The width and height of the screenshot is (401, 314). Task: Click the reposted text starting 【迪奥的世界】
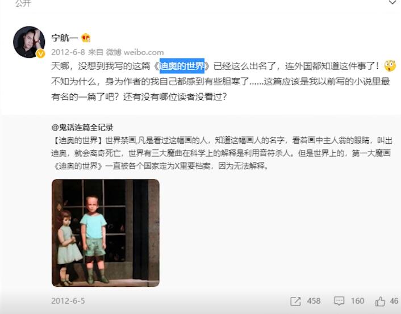point(222,153)
